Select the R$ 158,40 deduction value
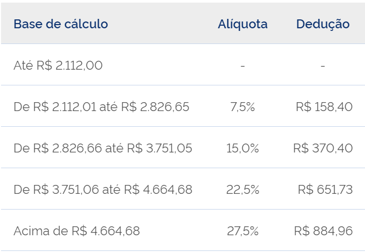This screenshot has width=365, height=252. pyautogui.click(x=324, y=107)
